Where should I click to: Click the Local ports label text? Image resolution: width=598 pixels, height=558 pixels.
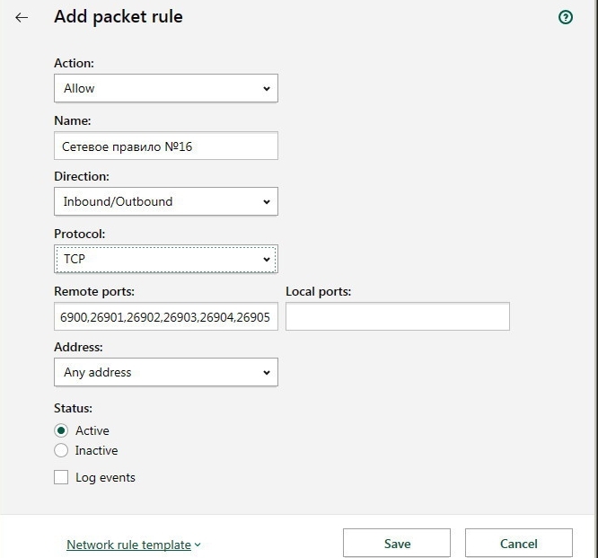tap(318, 291)
